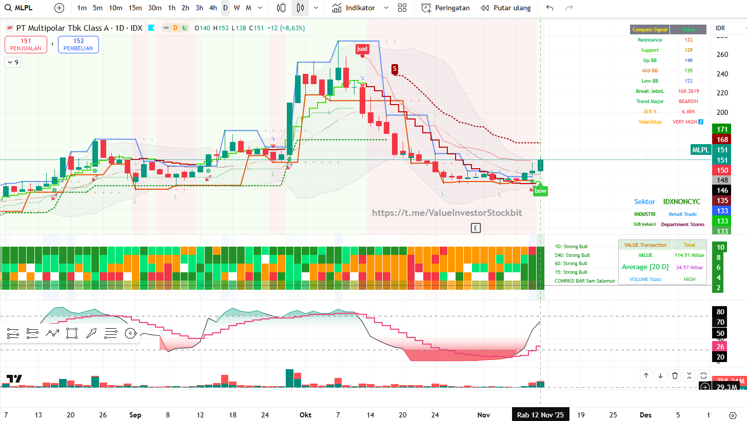Click the 152 PEMBELIAN buy button
747x421 pixels.
coord(78,45)
